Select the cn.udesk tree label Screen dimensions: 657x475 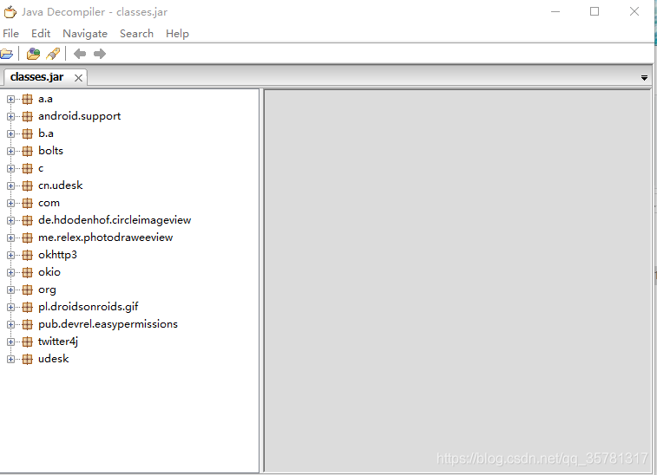(x=61, y=185)
